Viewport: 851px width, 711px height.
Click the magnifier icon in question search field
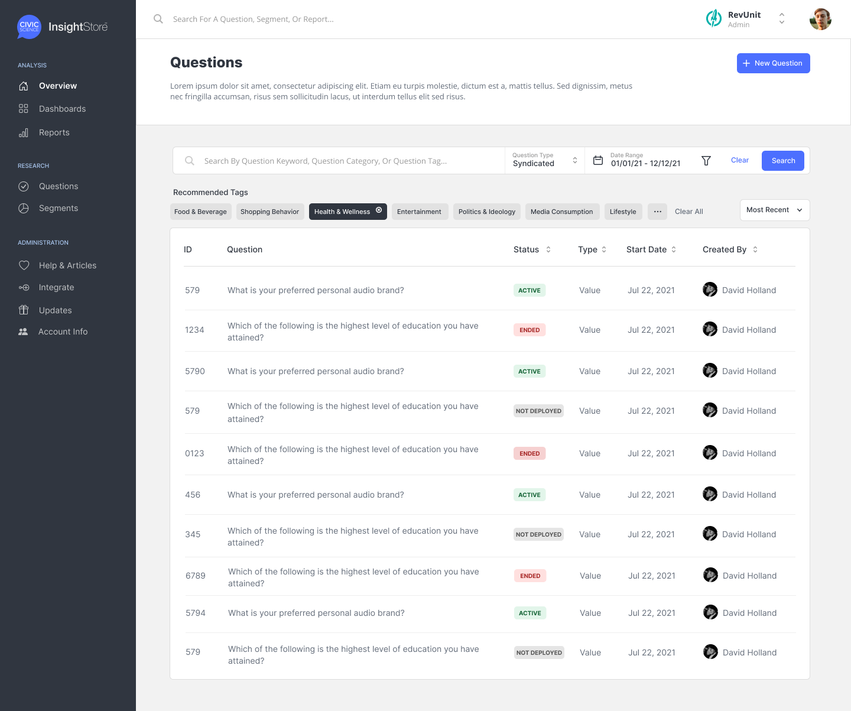tap(190, 161)
